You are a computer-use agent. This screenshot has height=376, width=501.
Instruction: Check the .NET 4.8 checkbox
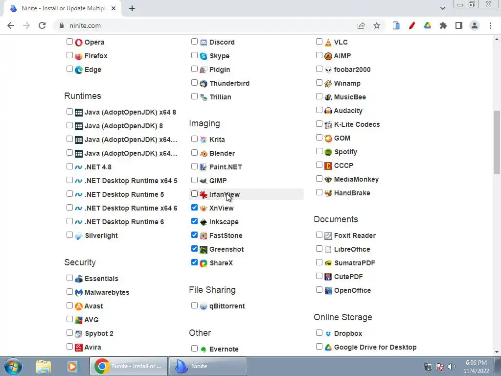[69, 166]
